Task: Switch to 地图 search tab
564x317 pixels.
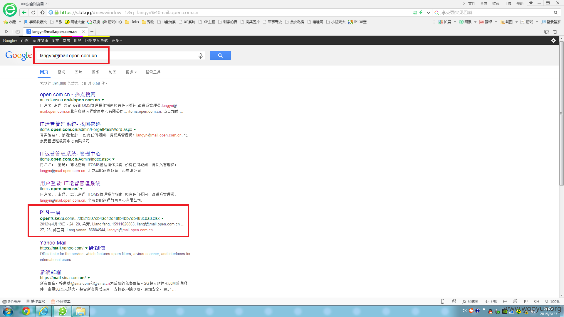Action: (113, 72)
